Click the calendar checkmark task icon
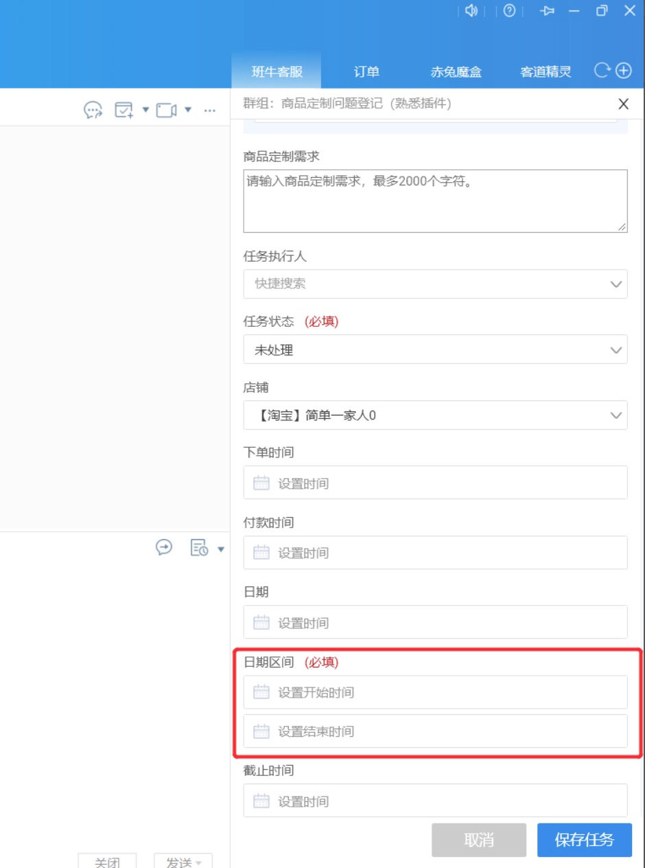 [124, 110]
